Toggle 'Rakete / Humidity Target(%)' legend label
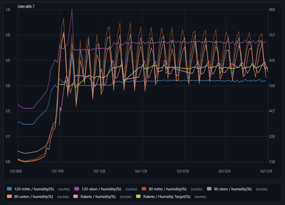285x205 pixels. click(167, 196)
